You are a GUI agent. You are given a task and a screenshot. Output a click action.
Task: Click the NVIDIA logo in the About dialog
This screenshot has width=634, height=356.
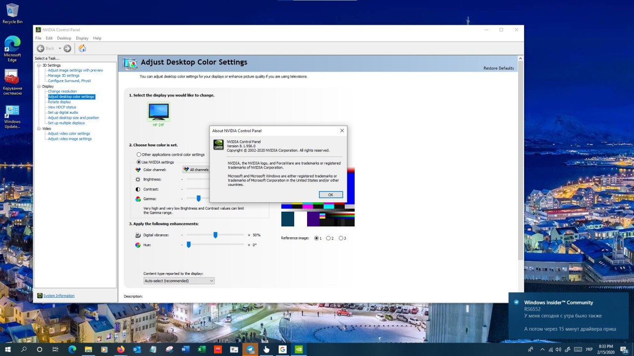click(218, 144)
